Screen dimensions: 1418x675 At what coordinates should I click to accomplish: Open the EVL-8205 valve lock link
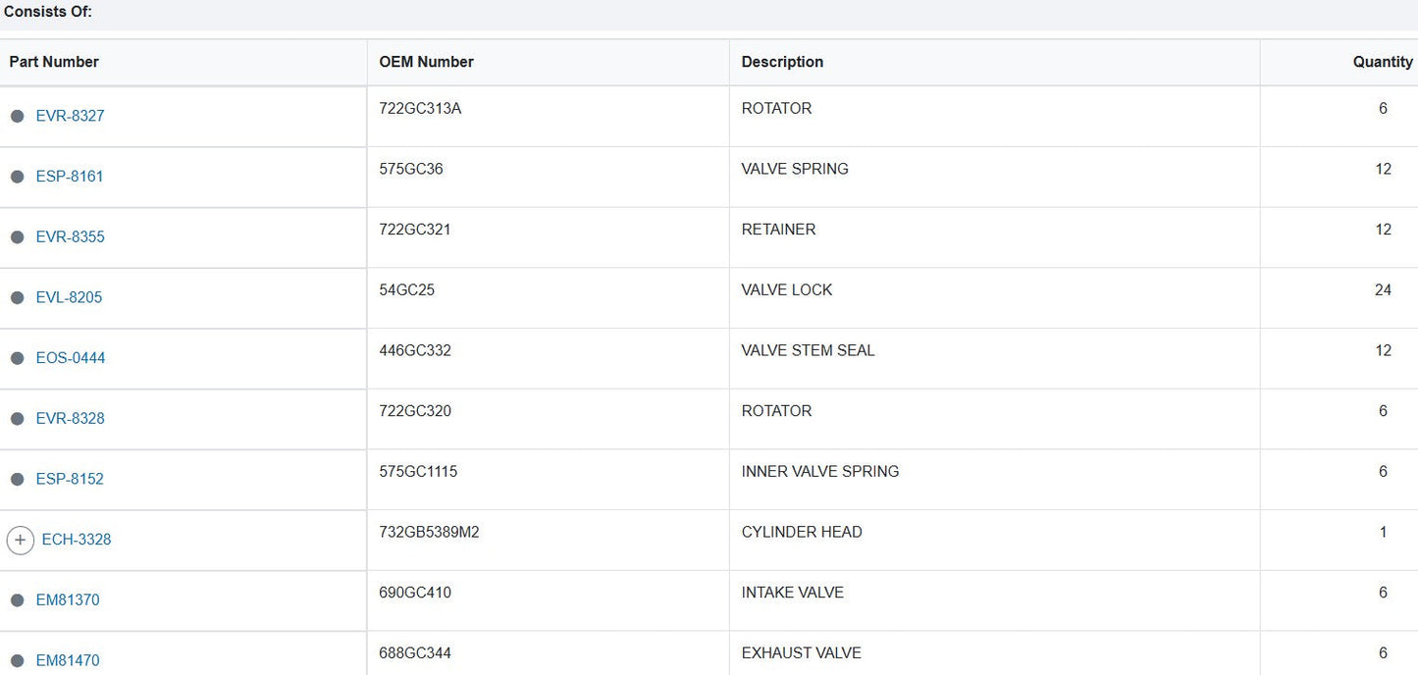(69, 297)
